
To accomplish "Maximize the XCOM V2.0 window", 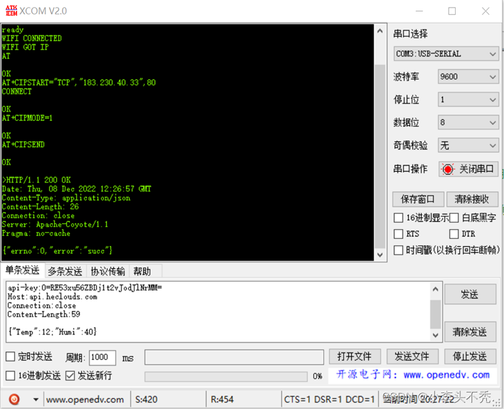I will point(452,11).
